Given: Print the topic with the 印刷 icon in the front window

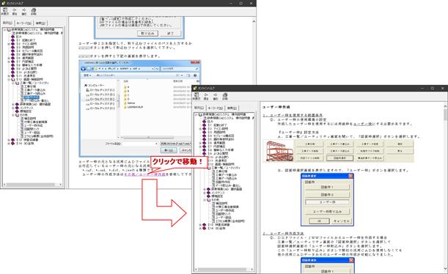Looking at the screenshot, I should [225, 96].
